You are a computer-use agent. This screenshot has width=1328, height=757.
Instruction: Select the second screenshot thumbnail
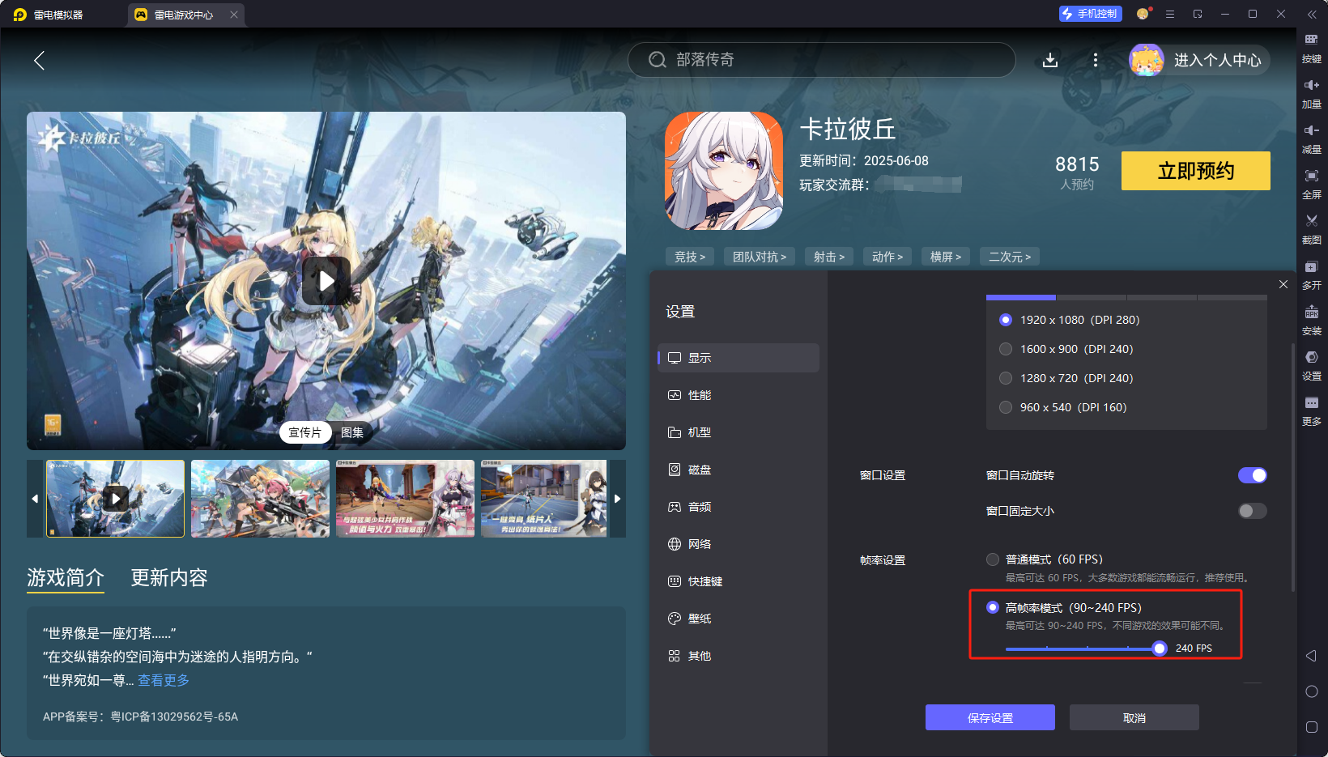coord(260,499)
